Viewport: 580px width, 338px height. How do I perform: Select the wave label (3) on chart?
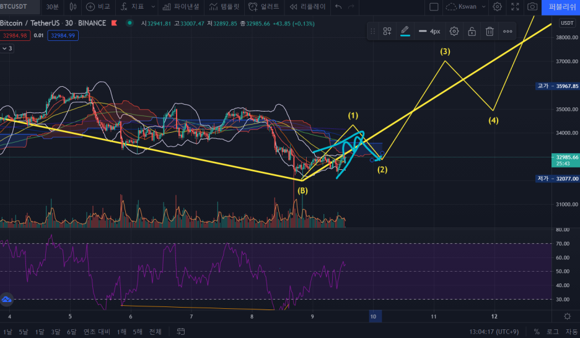pyautogui.click(x=445, y=51)
